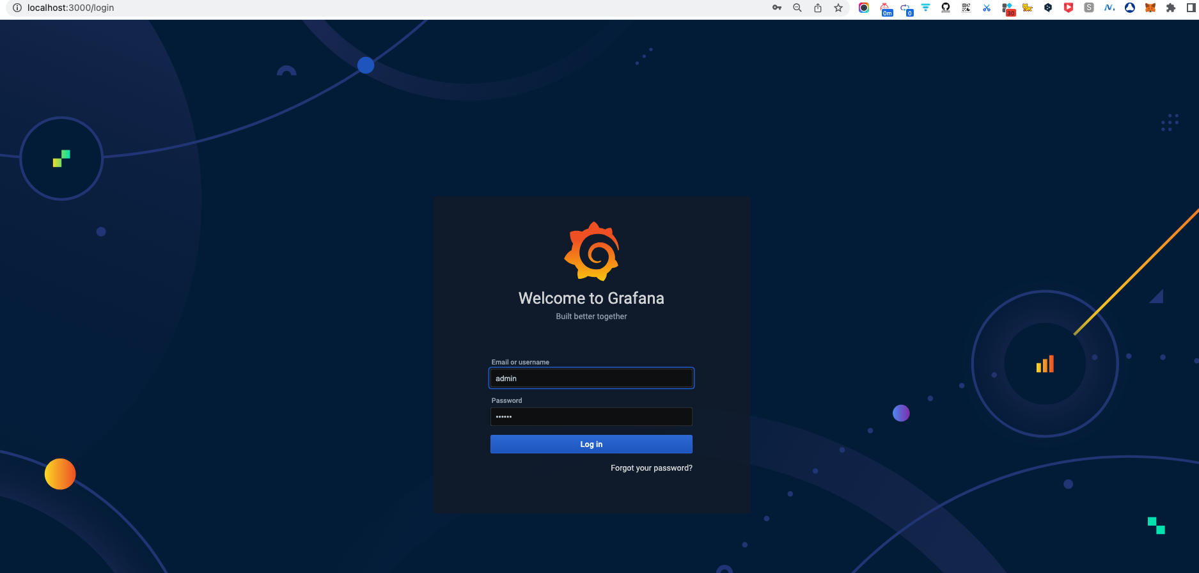The width and height of the screenshot is (1199, 573).
Task: Click the zoom magnifier icon in address bar
Action: pyautogui.click(x=797, y=8)
